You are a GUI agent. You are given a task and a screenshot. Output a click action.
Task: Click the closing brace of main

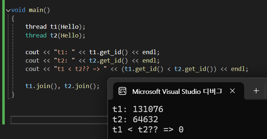(13, 95)
